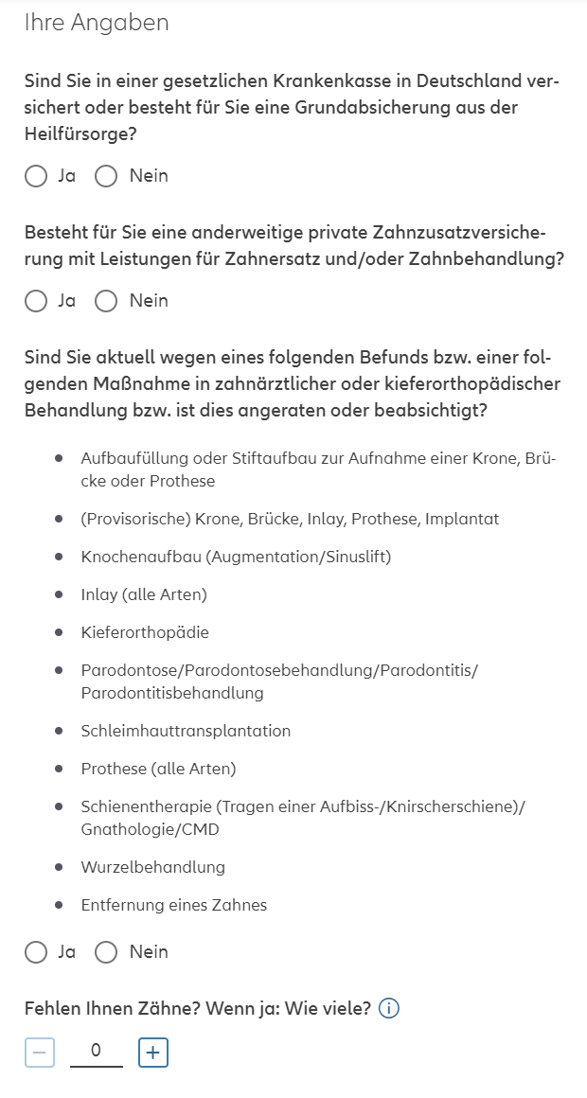587x1098 pixels.
Task: Select "Ja" for the dental treatment question
Action: point(36,952)
